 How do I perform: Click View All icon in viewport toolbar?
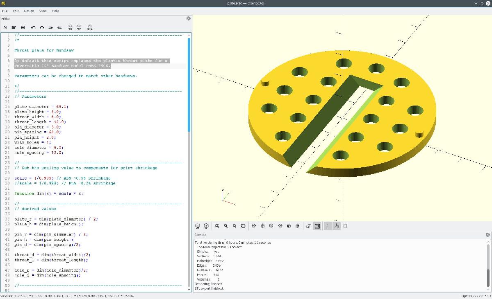coord(216,226)
